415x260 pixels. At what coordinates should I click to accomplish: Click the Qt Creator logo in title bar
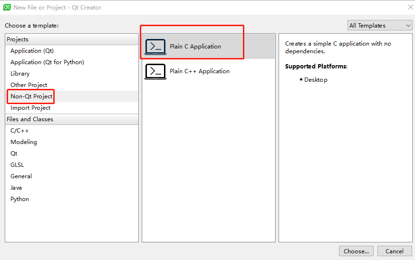pyautogui.click(x=7, y=7)
